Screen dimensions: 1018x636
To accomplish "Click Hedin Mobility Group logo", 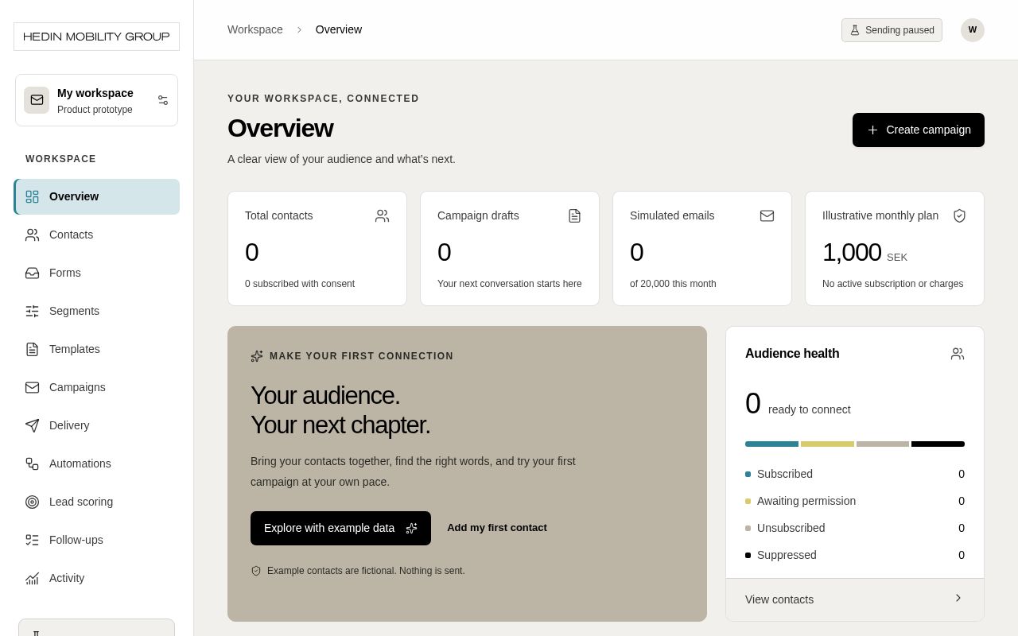I will pos(96,37).
